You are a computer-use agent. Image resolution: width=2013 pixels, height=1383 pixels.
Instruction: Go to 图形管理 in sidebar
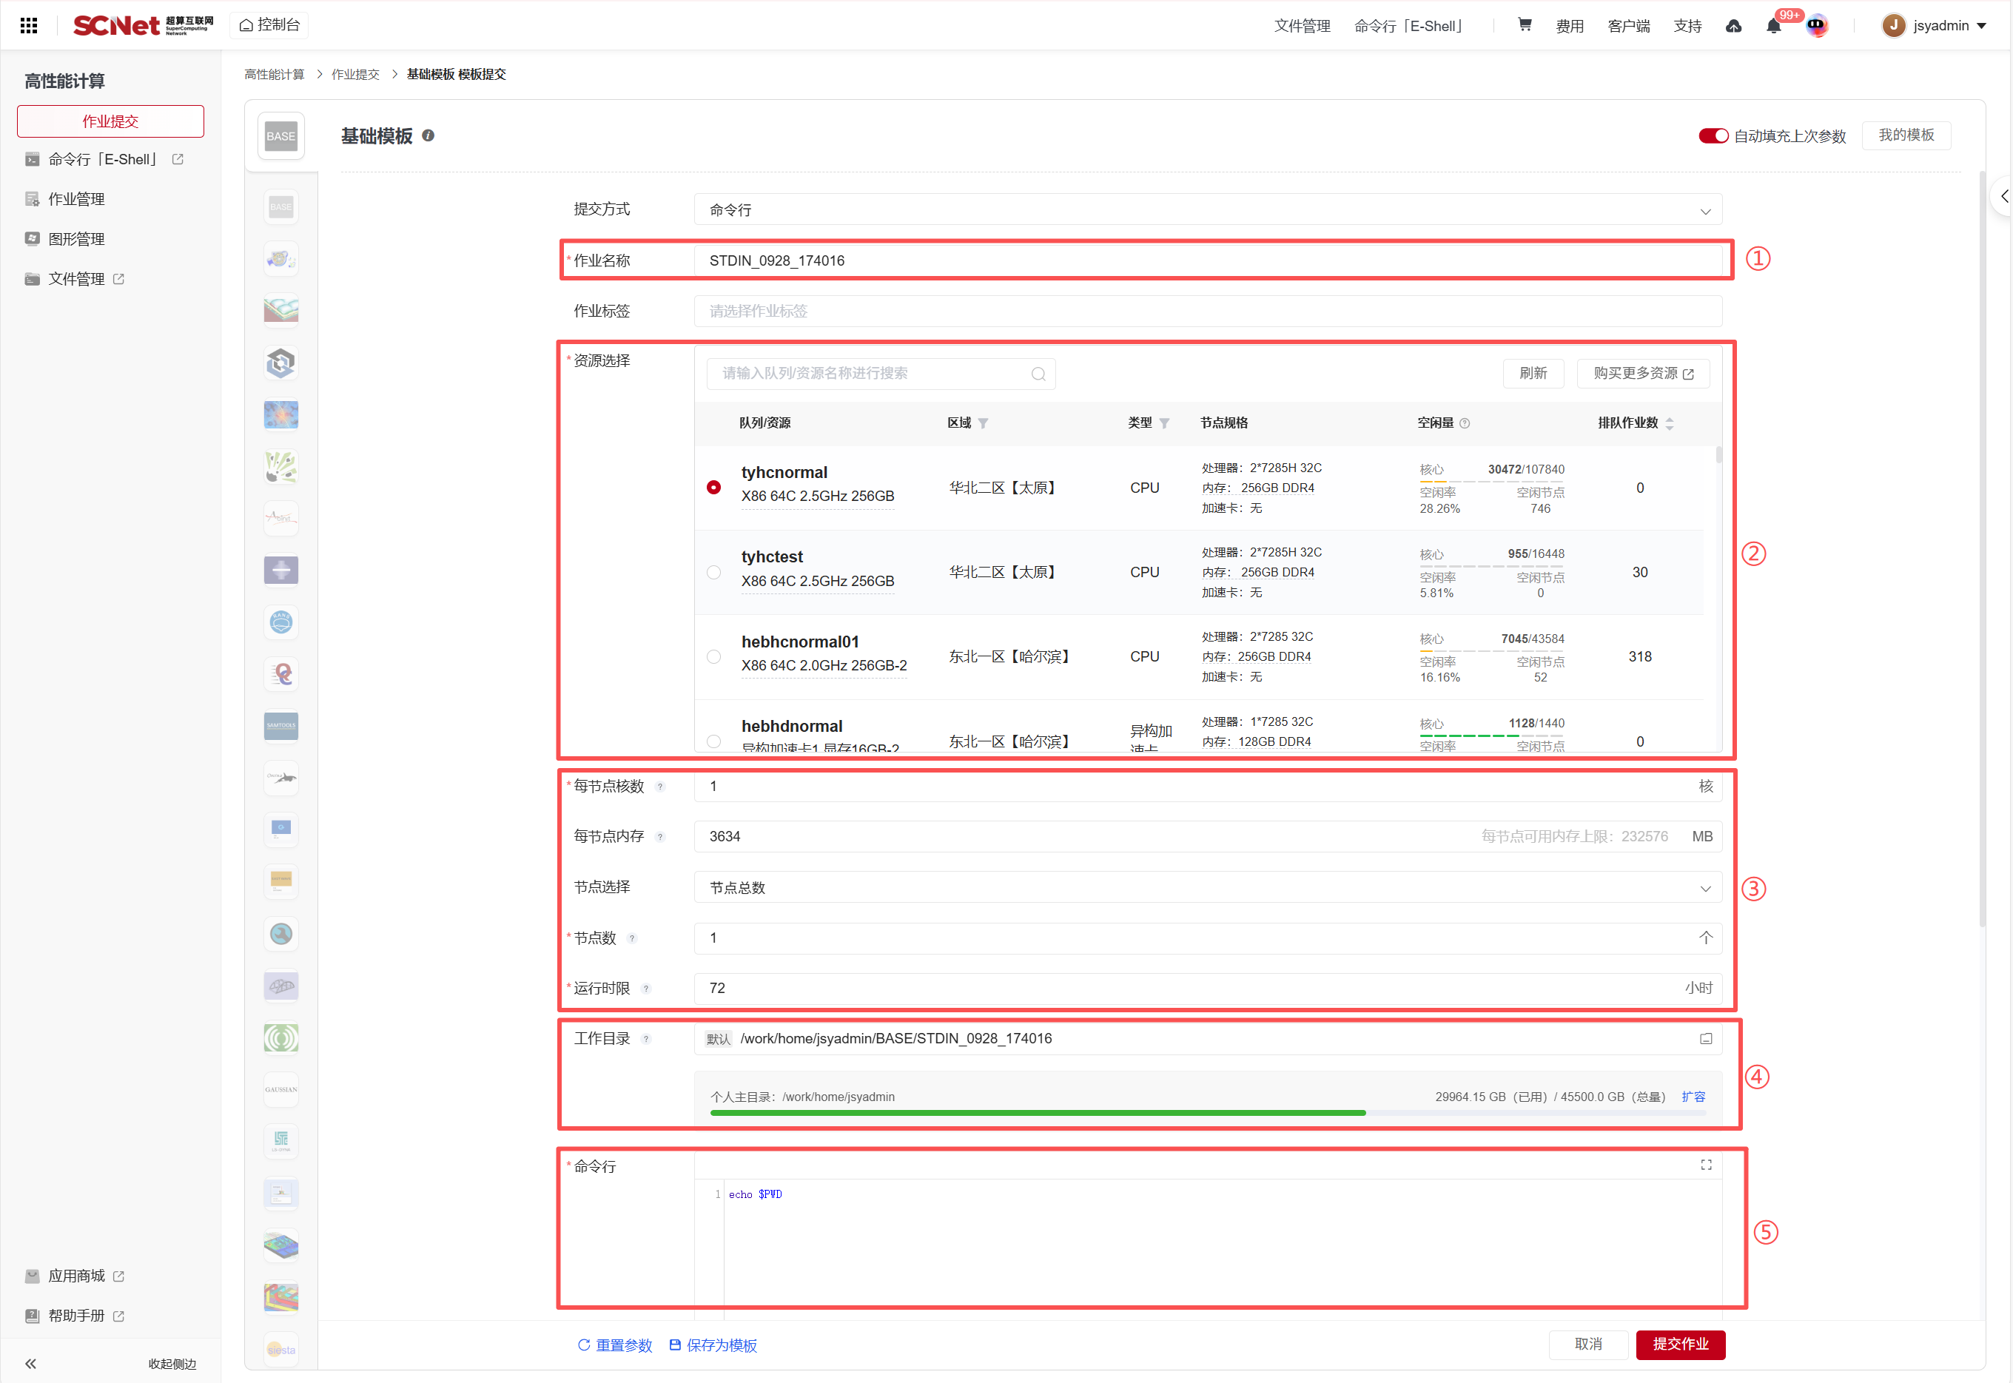pos(76,239)
